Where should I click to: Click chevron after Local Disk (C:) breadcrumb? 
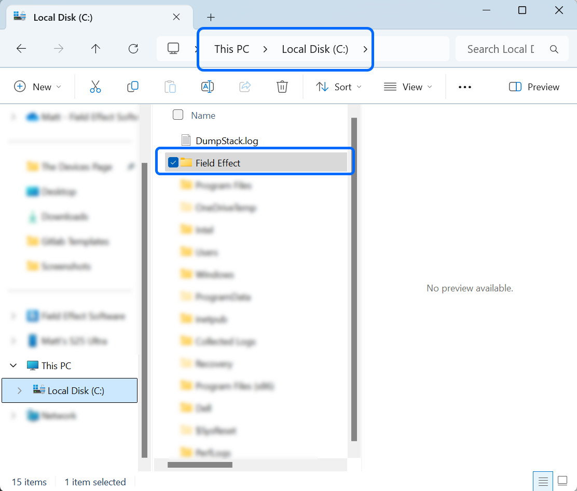coord(365,49)
